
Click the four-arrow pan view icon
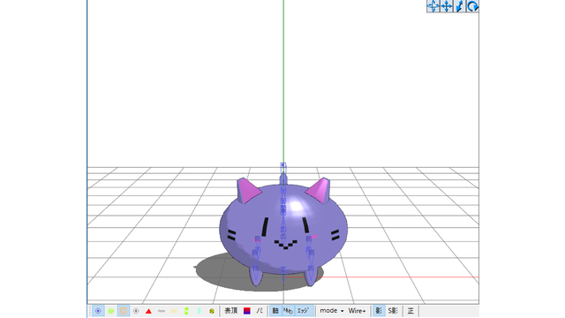point(447,6)
